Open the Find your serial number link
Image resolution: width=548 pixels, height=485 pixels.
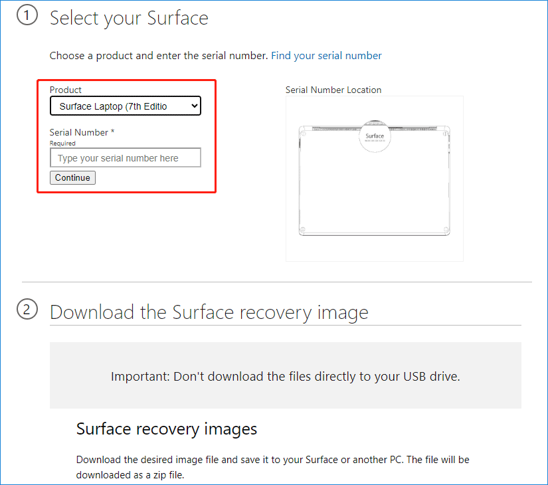tap(326, 55)
